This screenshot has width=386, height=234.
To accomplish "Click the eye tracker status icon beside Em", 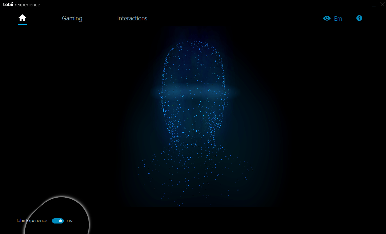I will 327,18.
